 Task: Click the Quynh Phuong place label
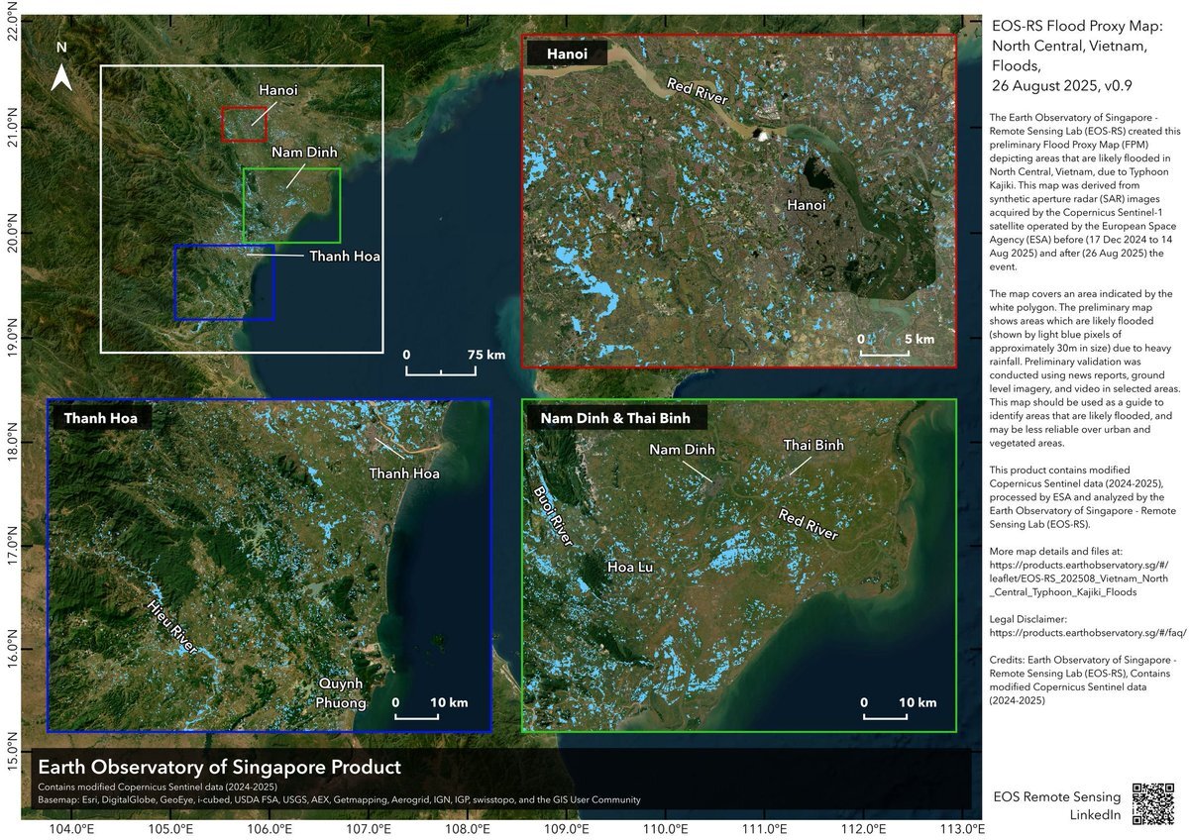tap(341, 693)
